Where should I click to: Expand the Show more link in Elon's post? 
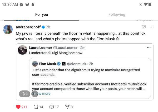(x=43, y=93)
